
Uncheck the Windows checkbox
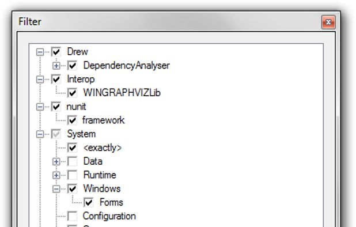[73, 188]
